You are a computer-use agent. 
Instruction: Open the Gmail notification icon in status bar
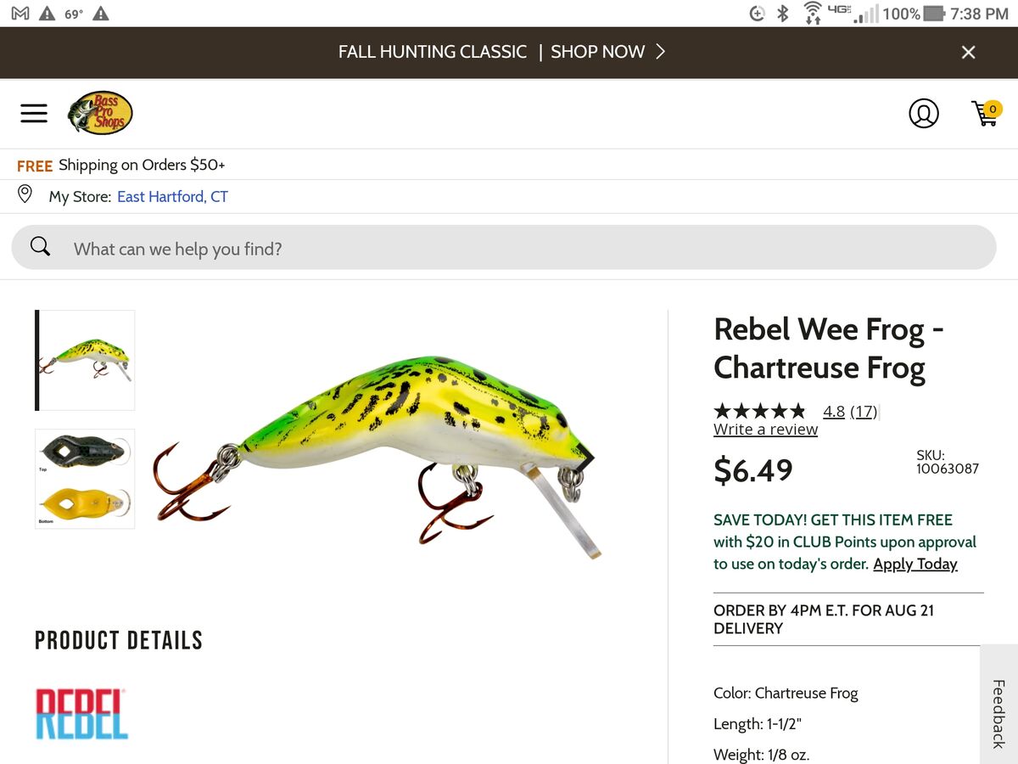coord(20,14)
